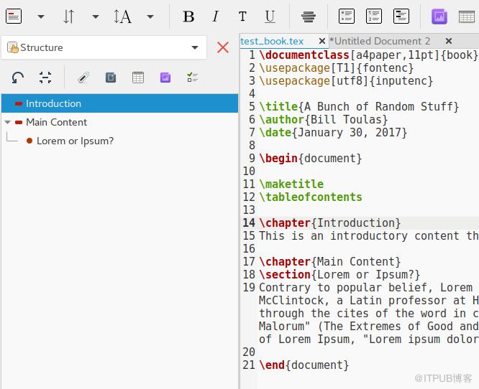This screenshot has height=389, width=479.
Task: Click the \usepackage[utf8]{inputenc} line
Action: [x=346, y=81]
